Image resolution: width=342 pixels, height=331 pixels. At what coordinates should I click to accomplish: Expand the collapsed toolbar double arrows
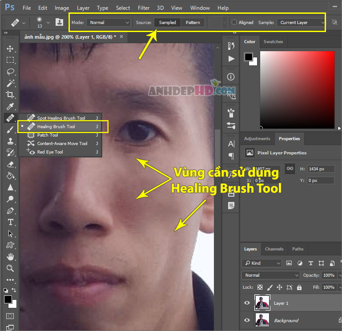click(6, 32)
